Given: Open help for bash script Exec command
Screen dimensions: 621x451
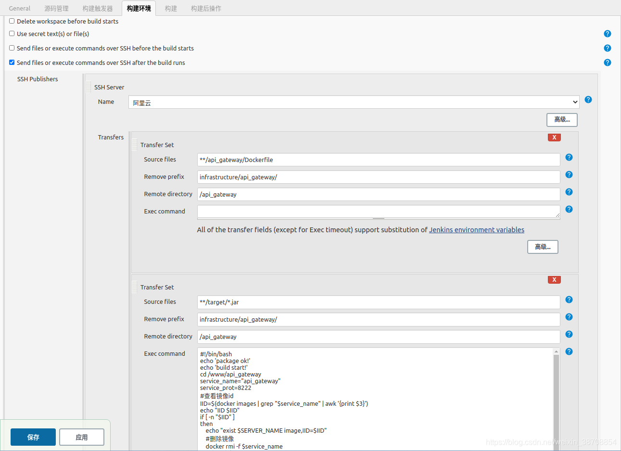Looking at the screenshot, I should [x=569, y=351].
